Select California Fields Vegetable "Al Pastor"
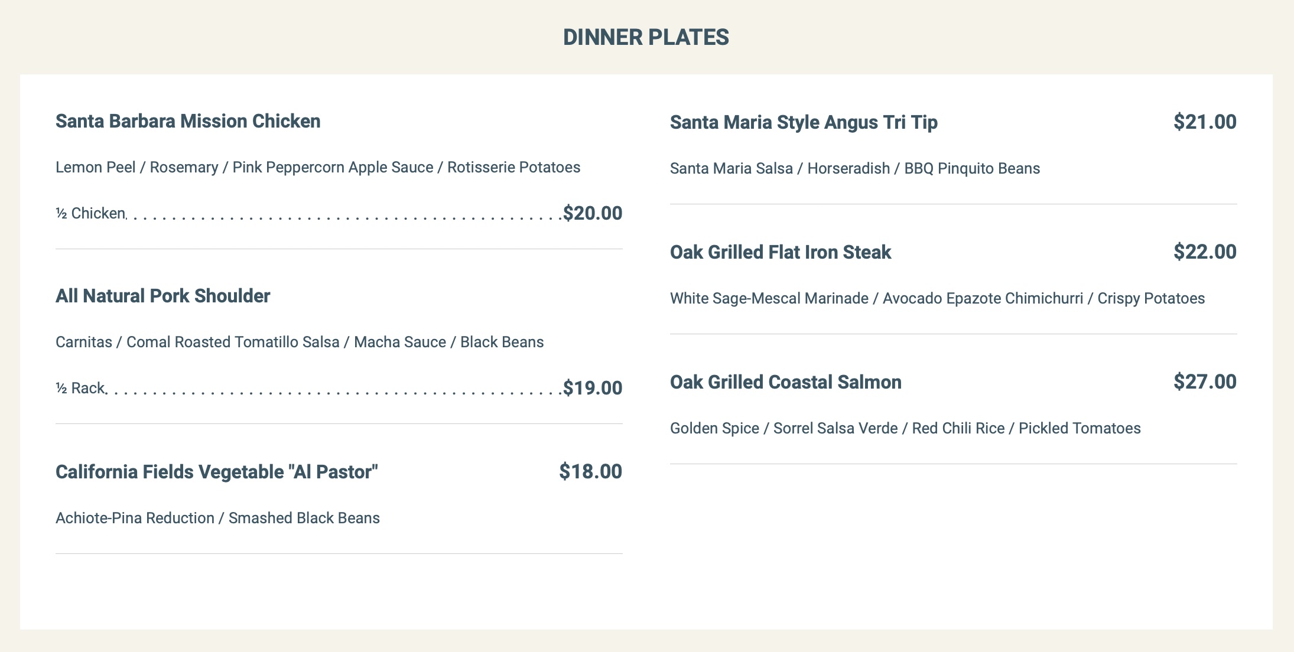Screen dimensions: 1294x652 coord(216,472)
